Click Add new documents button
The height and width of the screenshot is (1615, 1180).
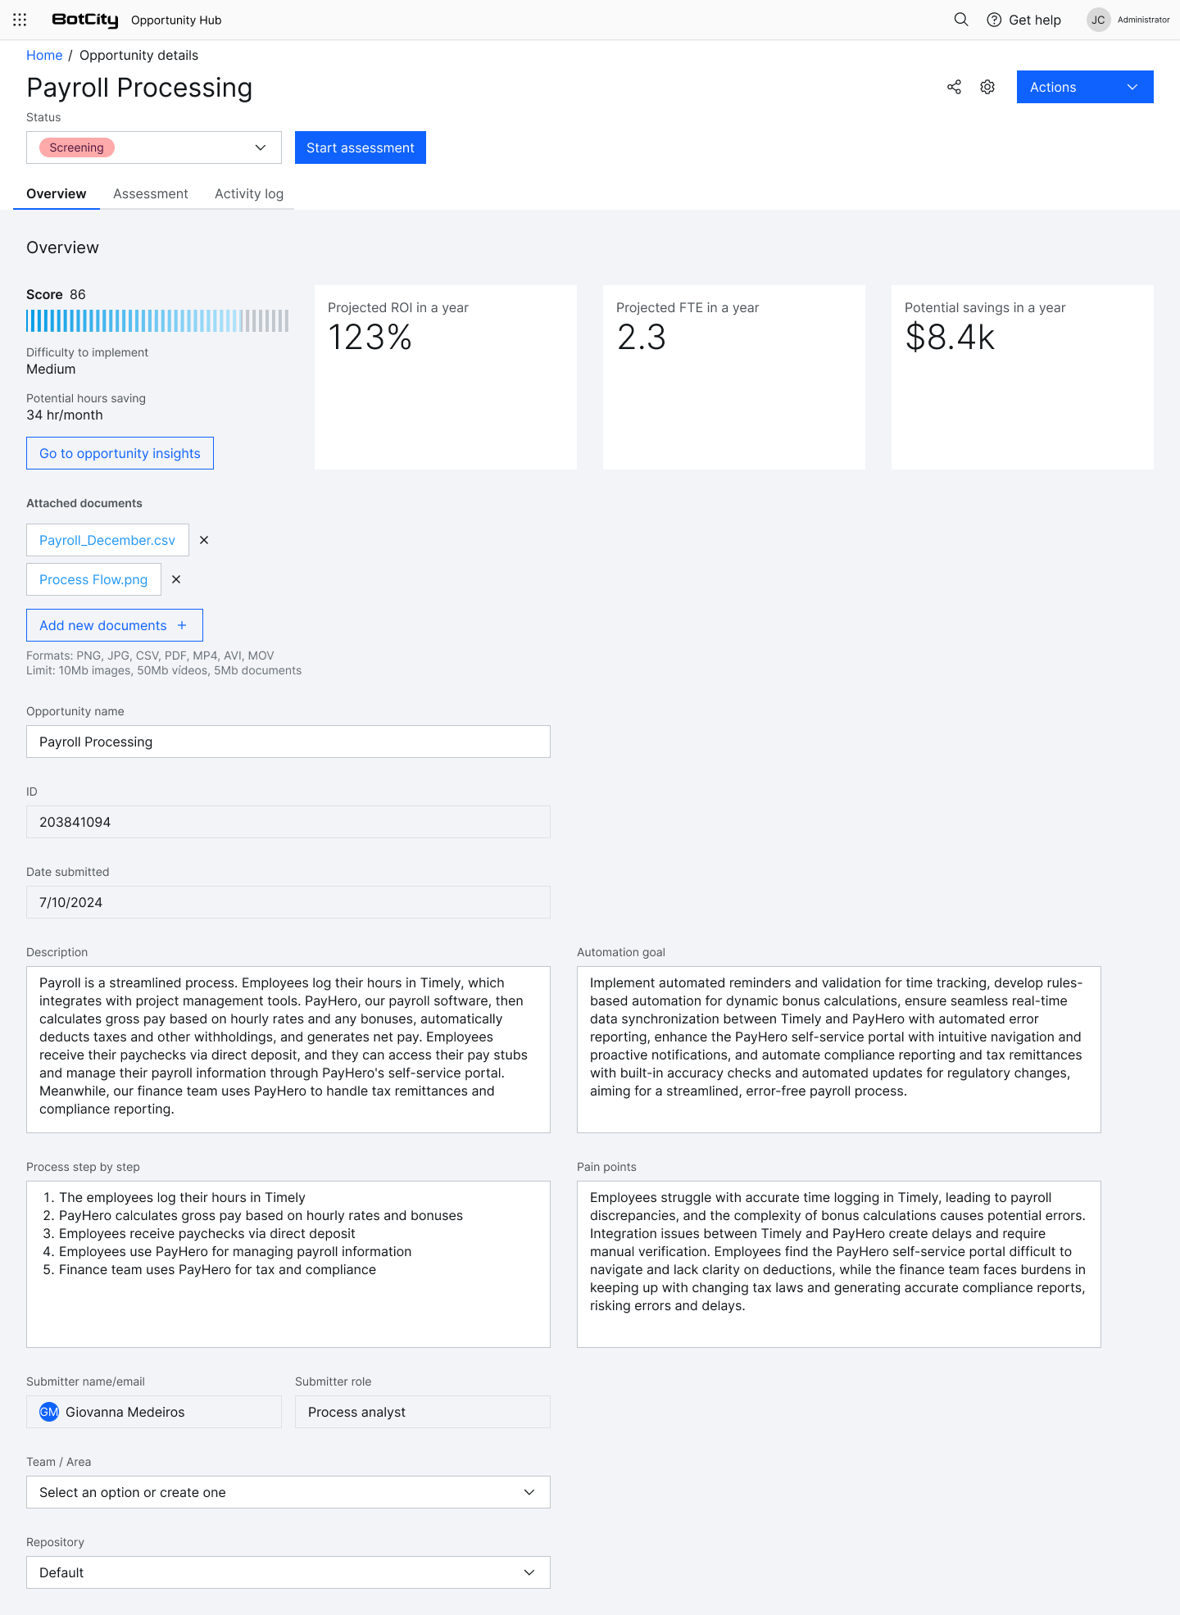coord(114,625)
